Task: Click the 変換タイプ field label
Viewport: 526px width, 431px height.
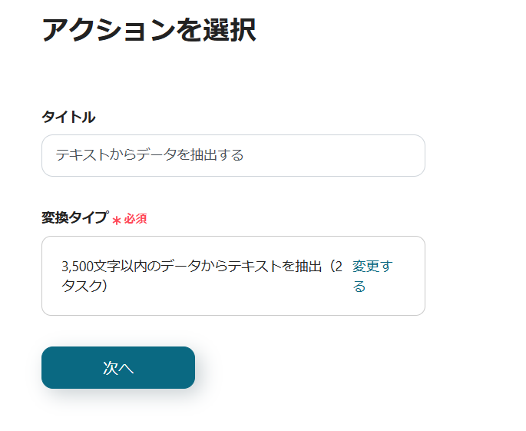Action: tap(74, 218)
